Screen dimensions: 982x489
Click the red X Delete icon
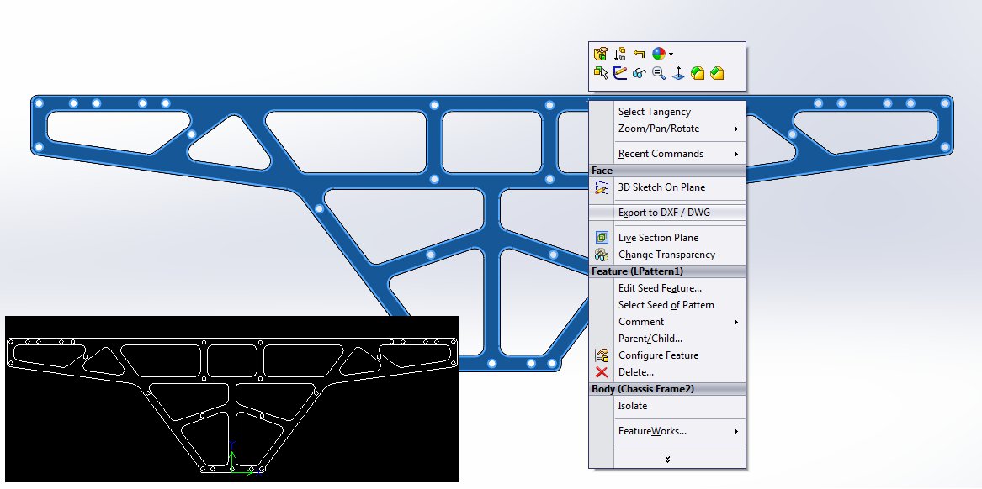pyautogui.click(x=602, y=372)
